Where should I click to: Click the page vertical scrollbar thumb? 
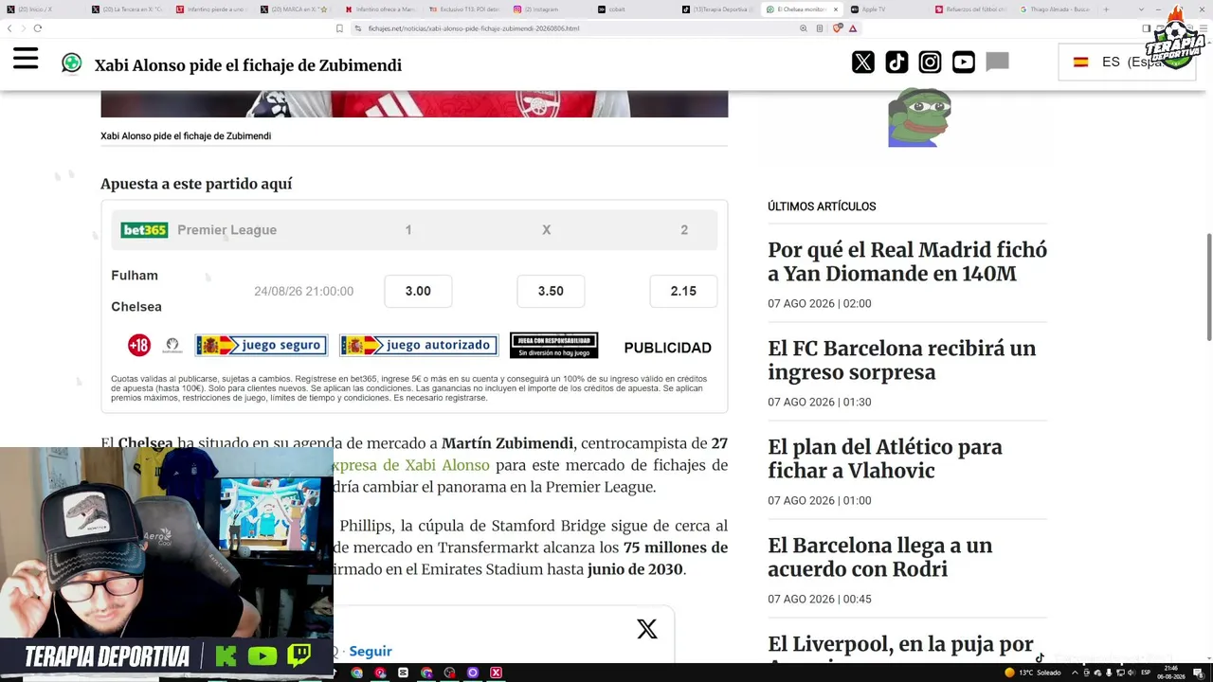click(x=1208, y=286)
